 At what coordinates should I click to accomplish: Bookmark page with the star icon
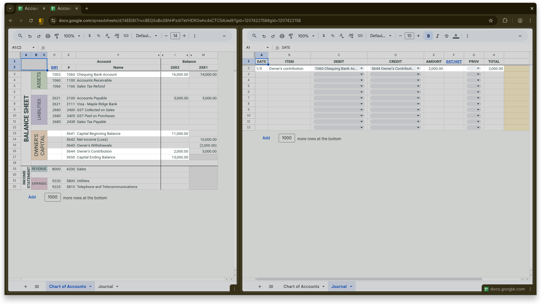pyautogui.click(x=491, y=21)
